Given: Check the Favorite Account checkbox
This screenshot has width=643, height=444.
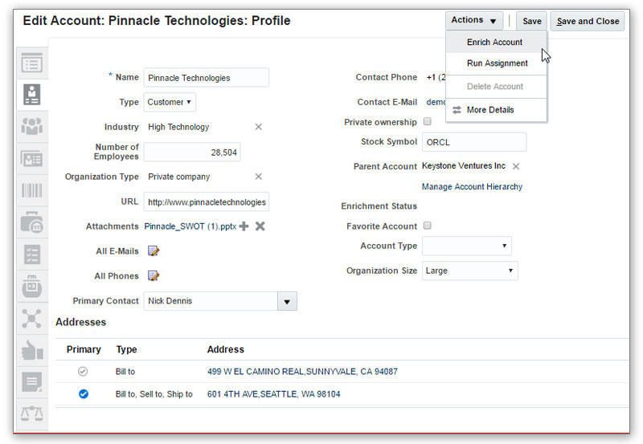Looking at the screenshot, I should (x=428, y=226).
